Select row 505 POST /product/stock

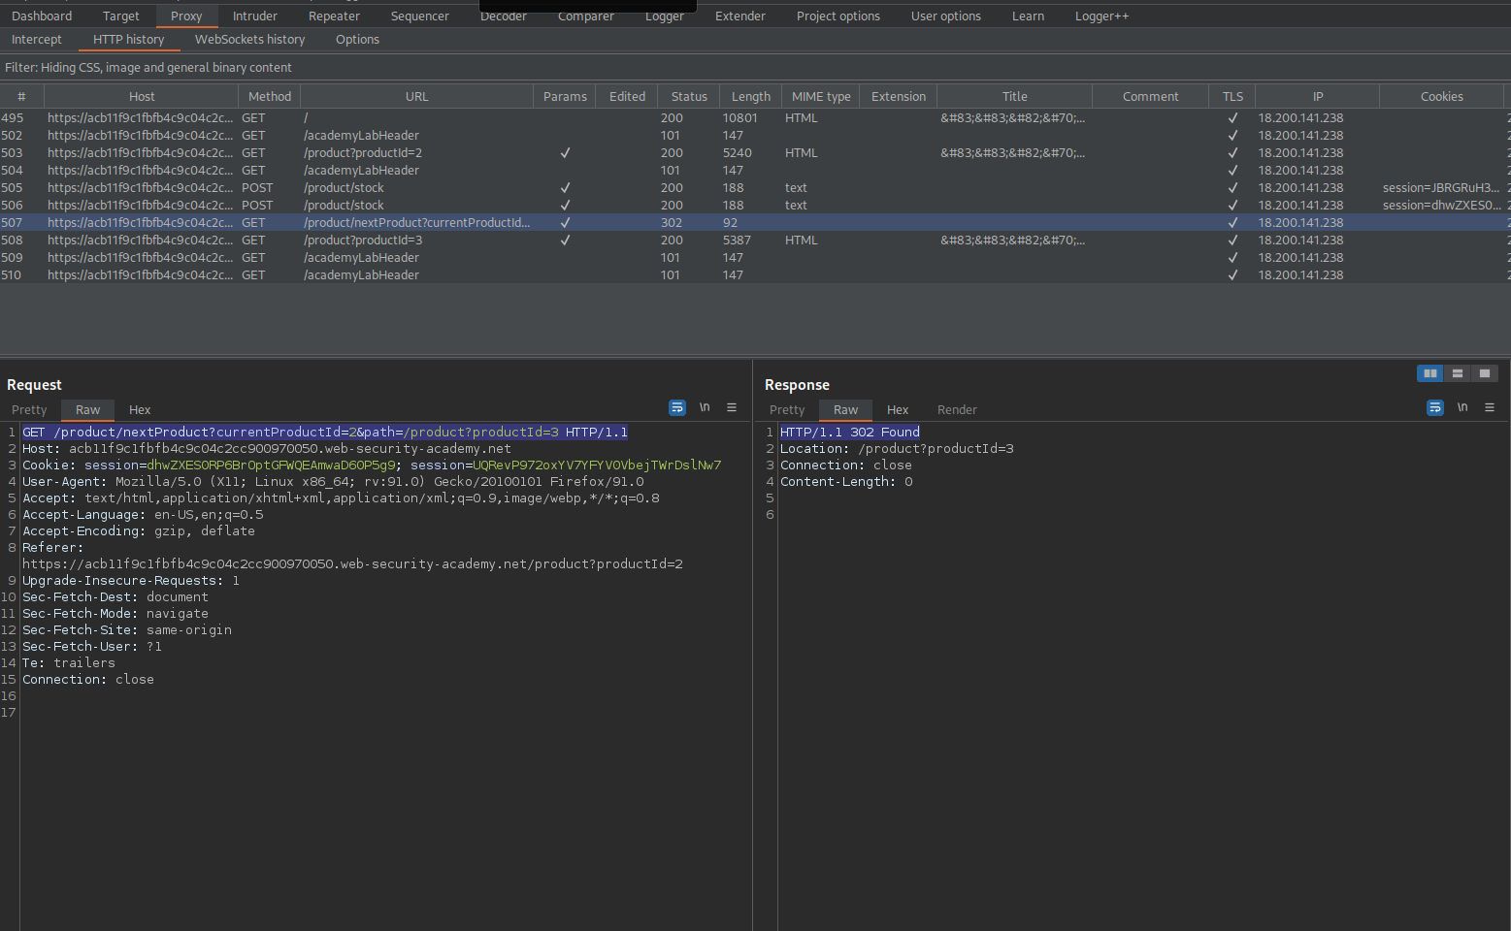[755, 188]
